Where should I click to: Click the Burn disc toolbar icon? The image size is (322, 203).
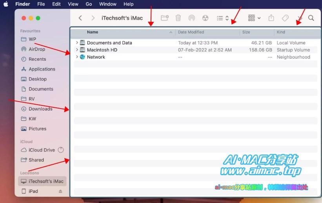tap(206, 18)
